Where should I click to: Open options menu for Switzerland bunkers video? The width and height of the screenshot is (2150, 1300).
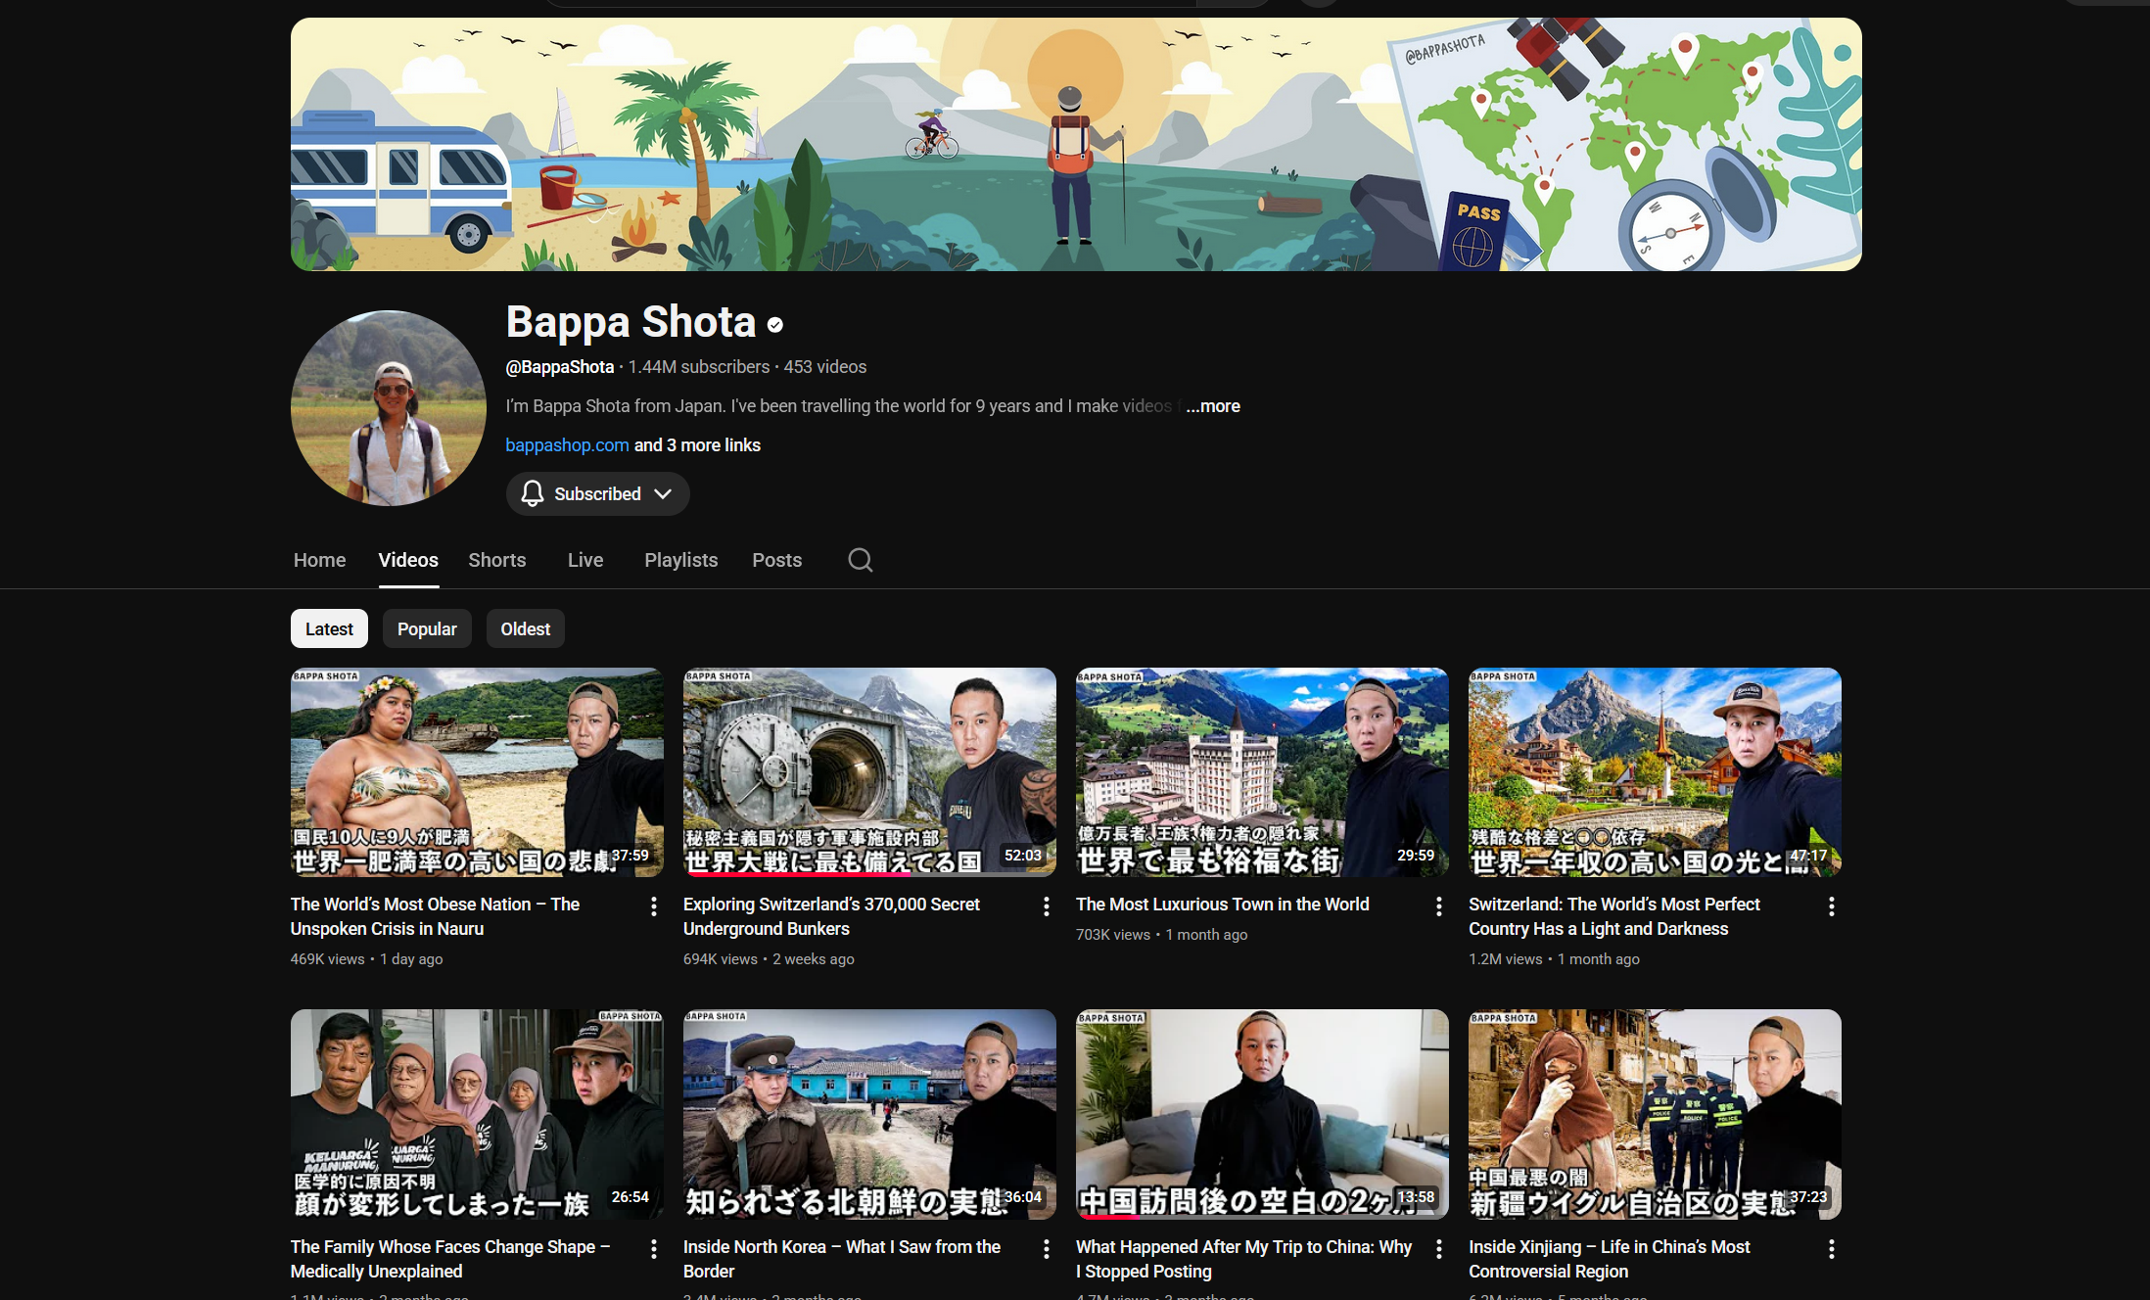pos(1047,906)
